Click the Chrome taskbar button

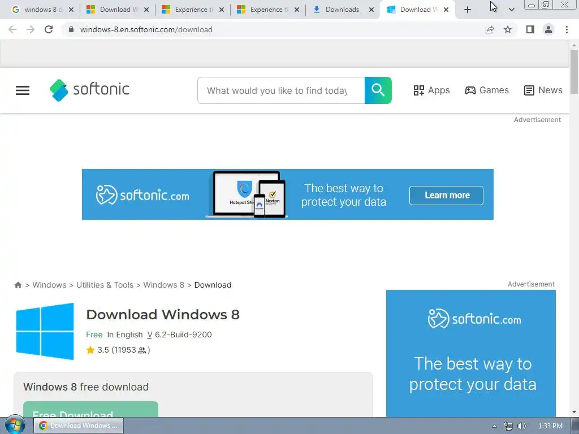[79, 426]
